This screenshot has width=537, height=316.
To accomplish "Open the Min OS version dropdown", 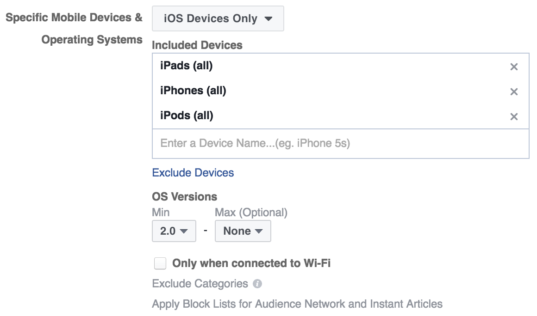I will (x=174, y=231).
